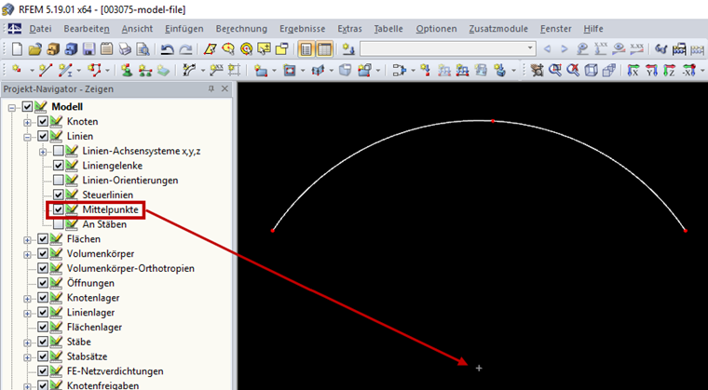Pin the Projekt-Navigator panel
The width and height of the screenshot is (708, 390).
pyautogui.click(x=211, y=89)
